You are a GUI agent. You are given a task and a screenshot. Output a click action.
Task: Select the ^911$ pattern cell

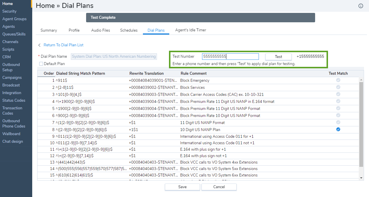tap(61, 80)
